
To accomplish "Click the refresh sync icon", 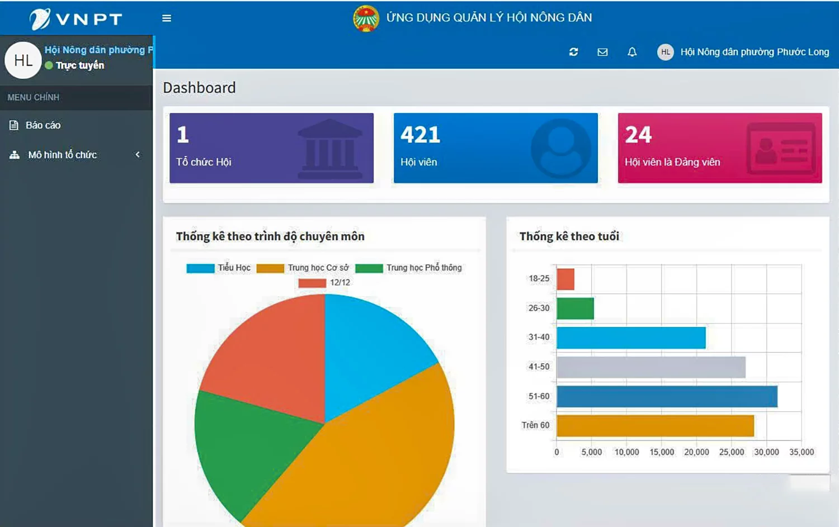I will pos(573,52).
